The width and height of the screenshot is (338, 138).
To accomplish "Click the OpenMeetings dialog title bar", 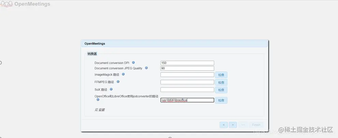I will point(174,44).
